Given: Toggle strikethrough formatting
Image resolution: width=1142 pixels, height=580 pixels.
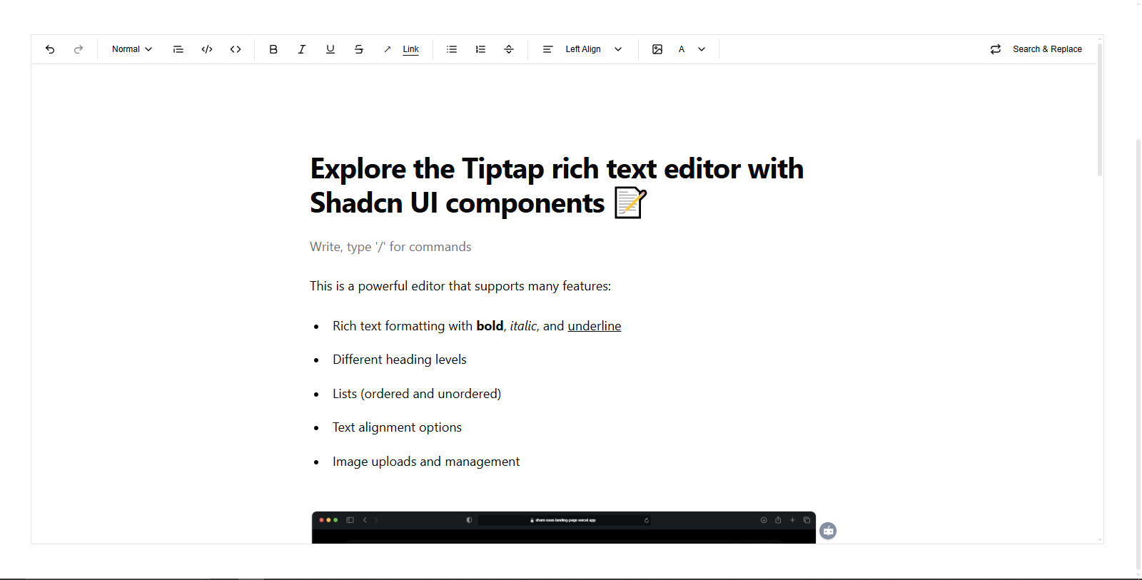Looking at the screenshot, I should point(359,49).
